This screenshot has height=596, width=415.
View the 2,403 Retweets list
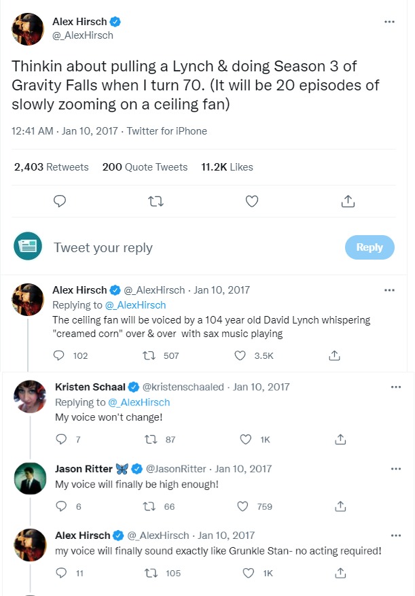point(52,166)
